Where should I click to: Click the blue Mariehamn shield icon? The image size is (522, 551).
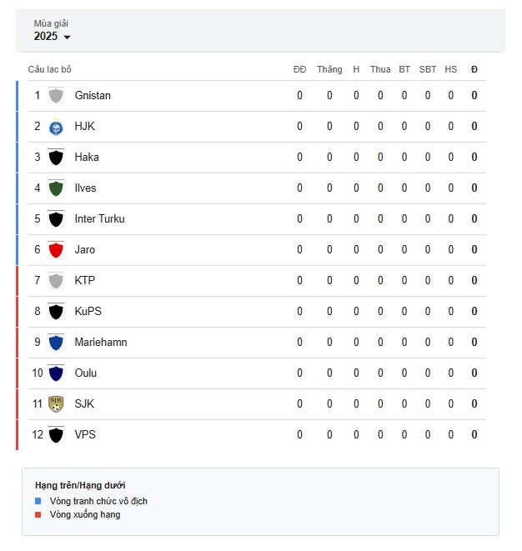[56, 343]
